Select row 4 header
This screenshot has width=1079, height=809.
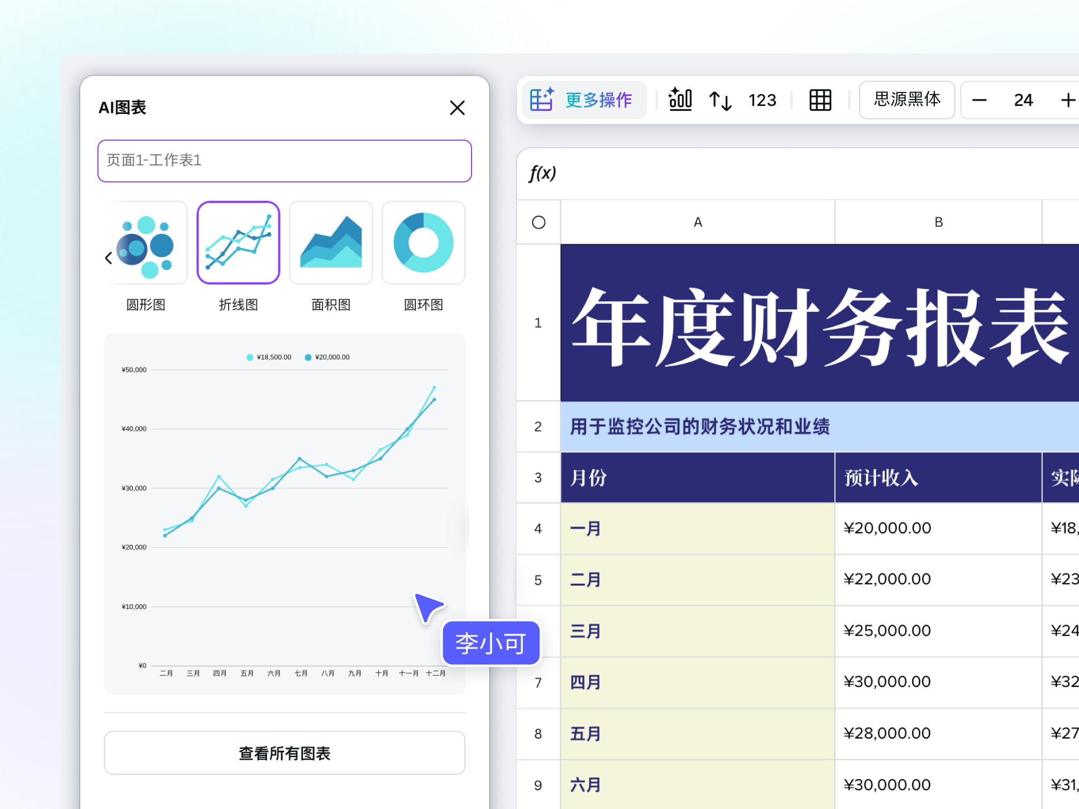[x=538, y=529]
